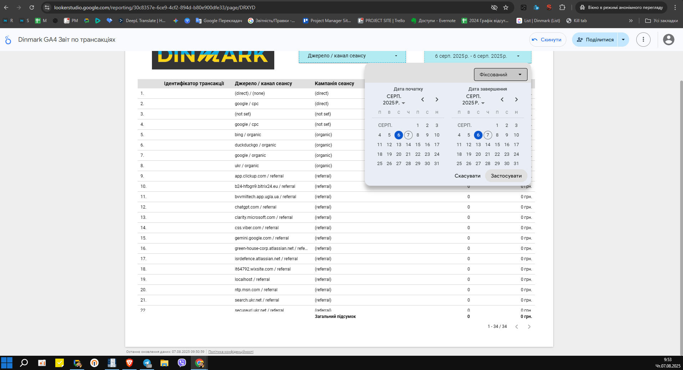Viewport: 683px width, 370px height.
Task: Open the Політика конфіденційності link
Action: (x=231, y=352)
